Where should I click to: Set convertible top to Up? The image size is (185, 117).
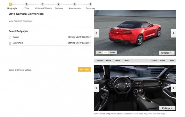click(x=106, y=52)
